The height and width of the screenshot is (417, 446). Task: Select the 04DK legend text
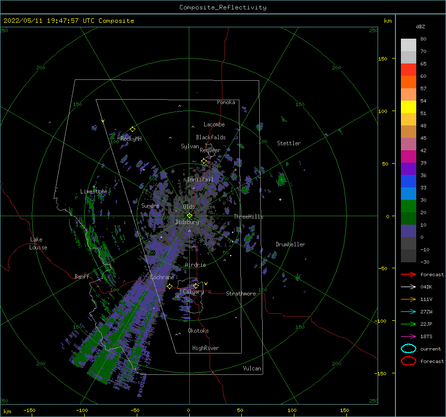[426, 287]
